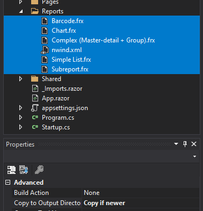Sort properties alphabetically
This screenshot has width=203, height=211.
point(24,170)
